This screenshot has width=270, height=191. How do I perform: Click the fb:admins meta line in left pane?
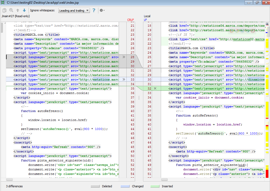59,48
